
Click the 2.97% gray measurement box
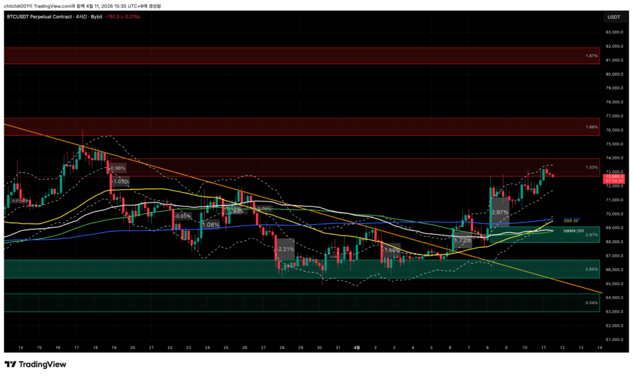[499, 212]
